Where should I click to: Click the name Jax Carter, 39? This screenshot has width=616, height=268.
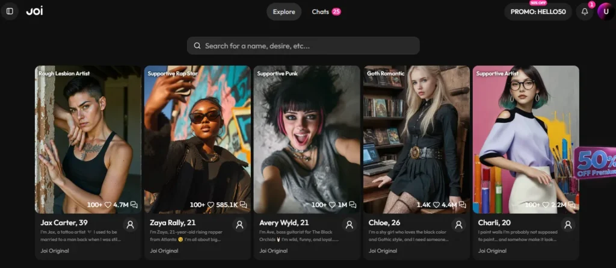(x=64, y=223)
